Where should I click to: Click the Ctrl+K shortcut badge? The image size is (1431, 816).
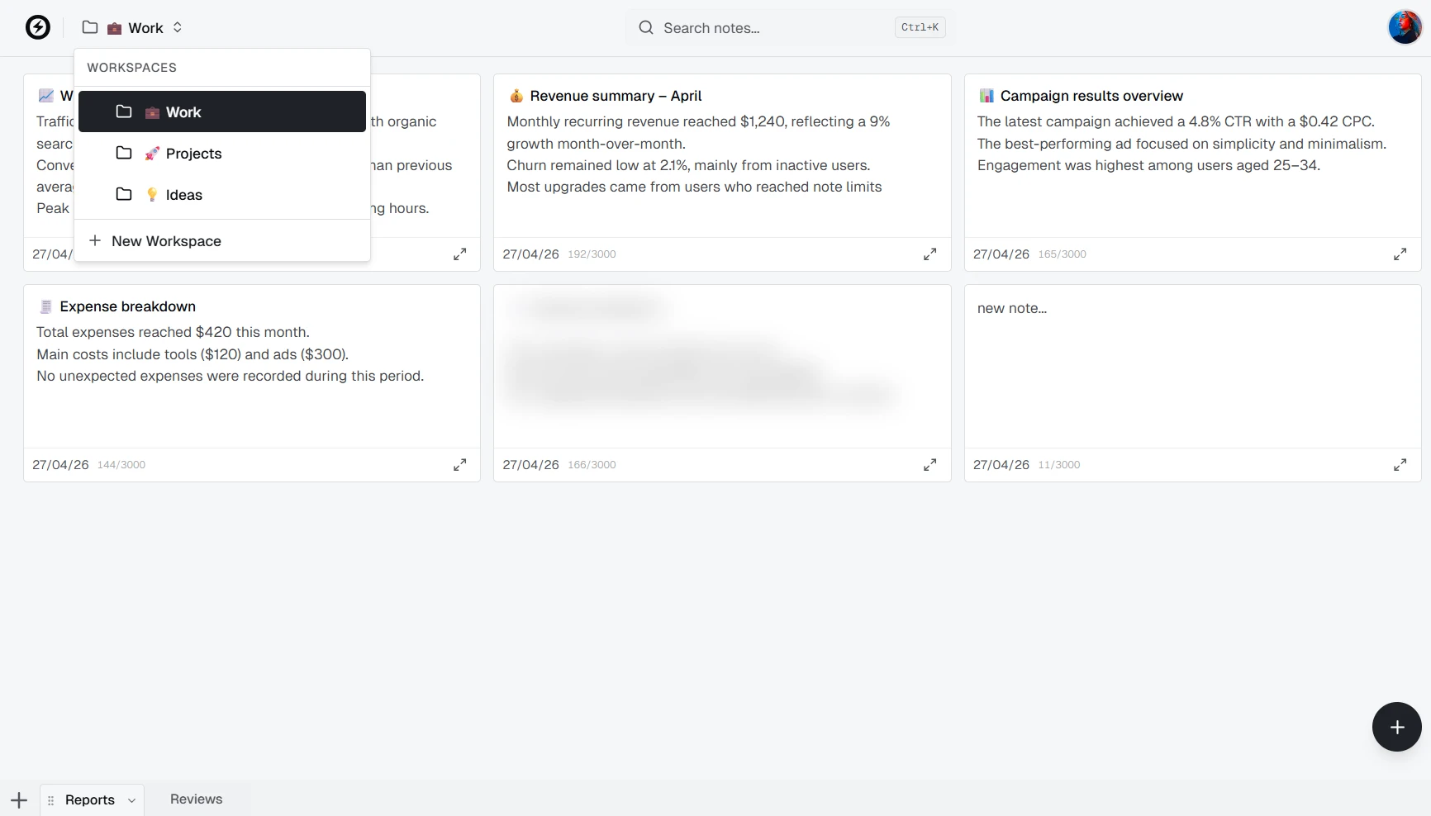[x=920, y=27]
